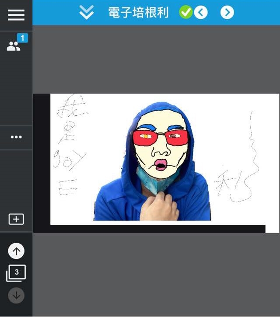Viewport: 280px width, 317px height.
Task: Open the three-dot more options menu
Action: tap(16, 137)
